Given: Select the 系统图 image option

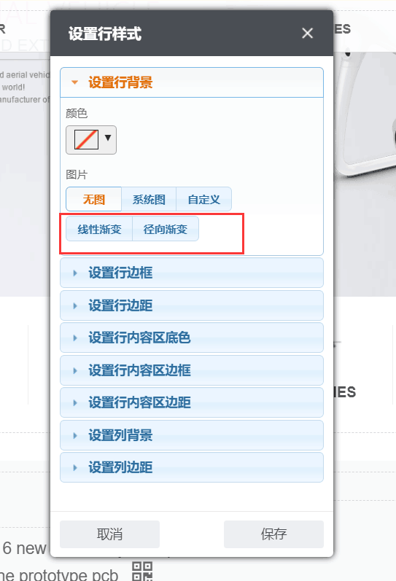Looking at the screenshot, I should 149,199.
